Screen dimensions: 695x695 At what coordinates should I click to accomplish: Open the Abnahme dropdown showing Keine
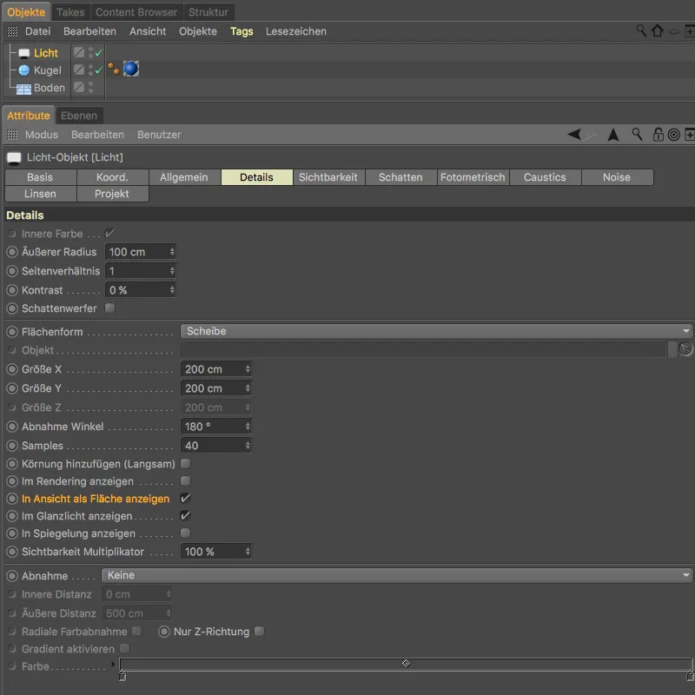click(x=397, y=575)
